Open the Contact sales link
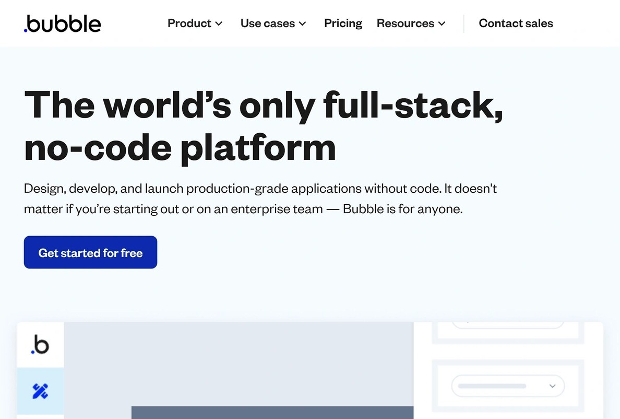The height and width of the screenshot is (419, 620). [516, 24]
